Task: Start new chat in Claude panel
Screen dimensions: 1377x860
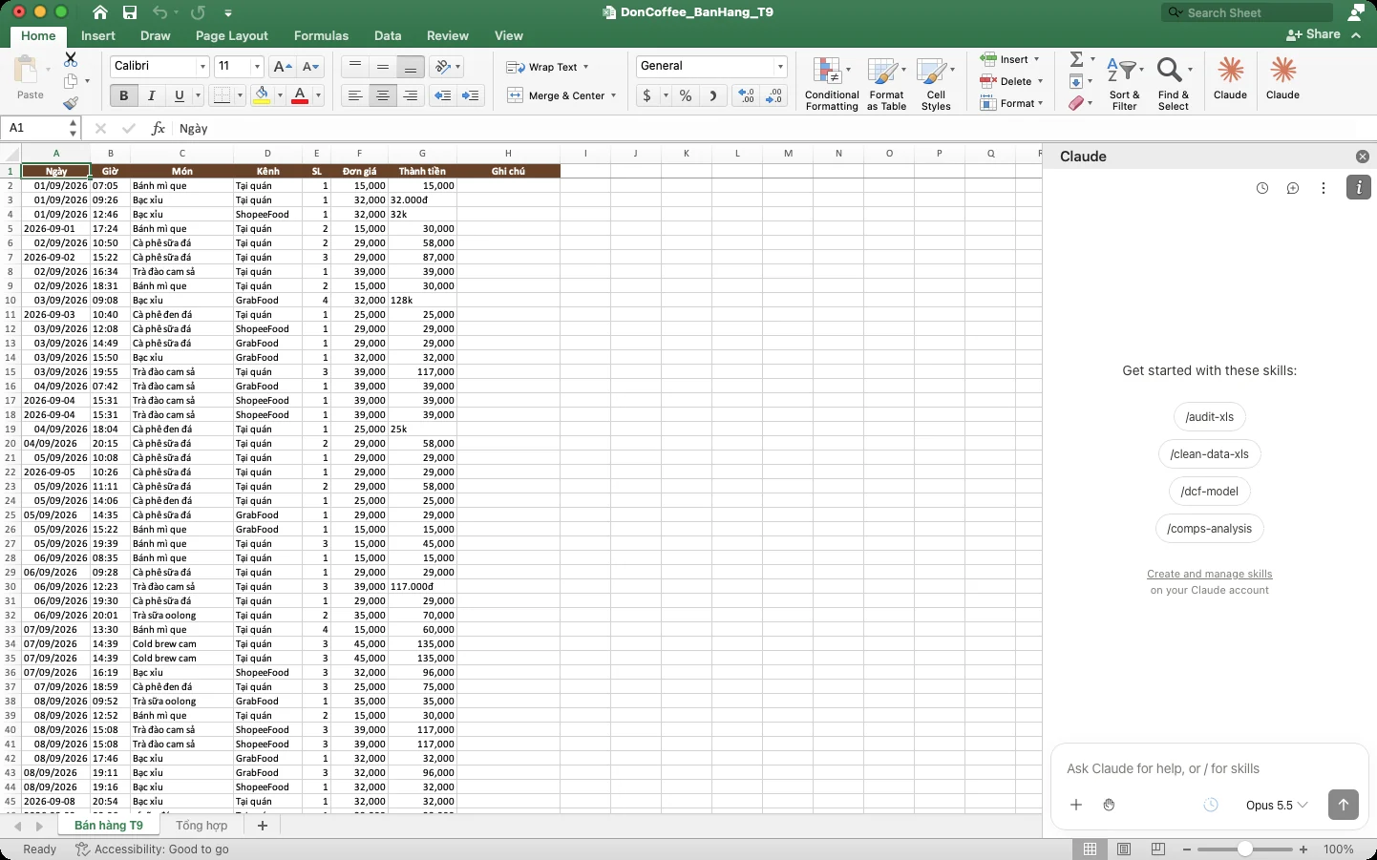Action: tap(1293, 188)
